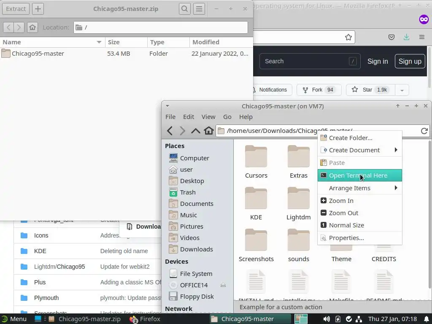Open the file manager Edit menu
The width and height of the screenshot is (432, 324).
(x=189, y=117)
